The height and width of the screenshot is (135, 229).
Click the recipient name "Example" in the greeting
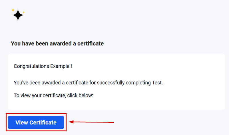point(59,66)
